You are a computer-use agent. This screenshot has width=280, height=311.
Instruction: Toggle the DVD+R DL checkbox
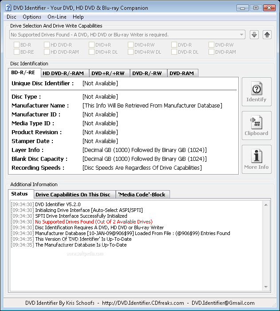click(91, 52)
